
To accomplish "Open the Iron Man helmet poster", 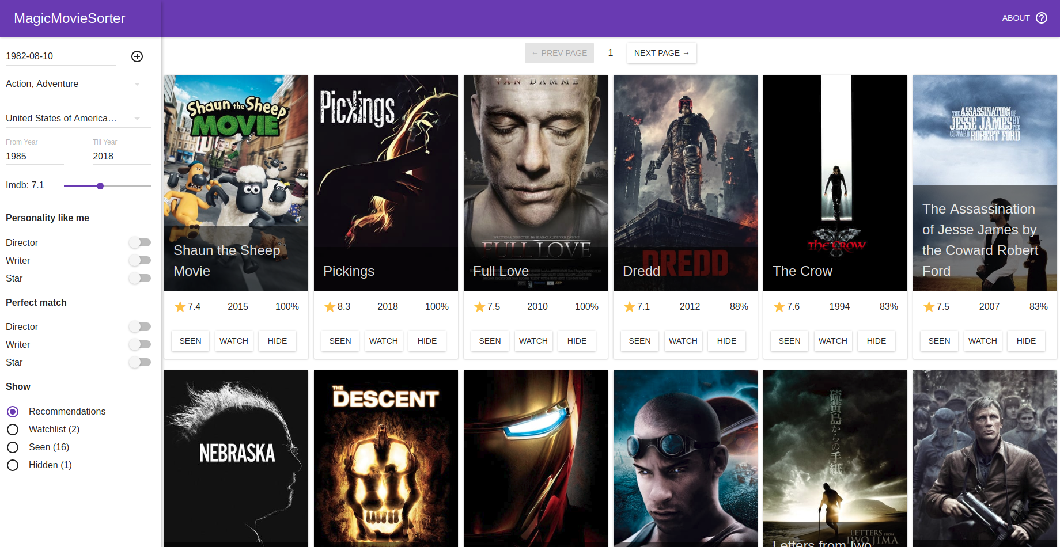I will tap(536, 458).
